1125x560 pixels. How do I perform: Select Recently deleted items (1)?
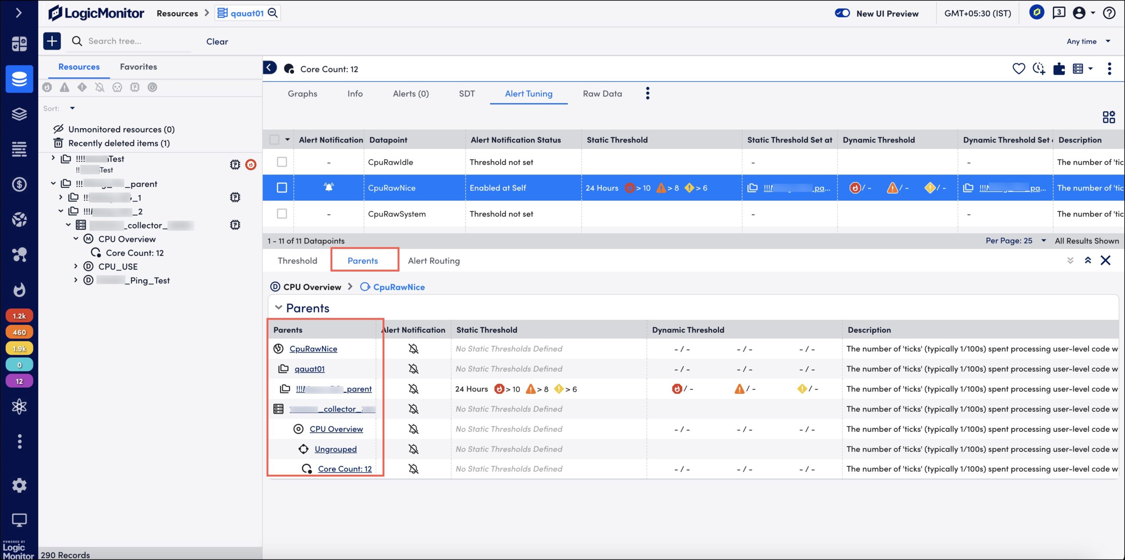coord(119,143)
